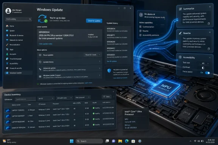This screenshot has width=218, height=145.
Task: Open the All health states dropdown
Action: 64,98
